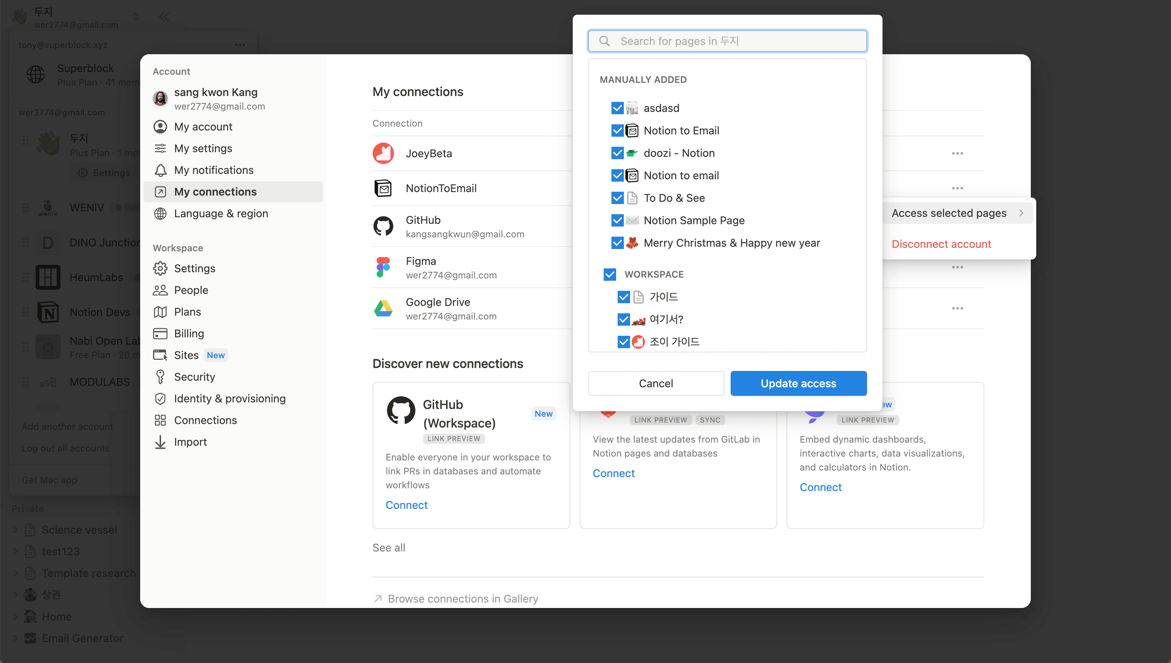This screenshot has height=663, width=1171.
Task: Click the JoeyBeta connection avatar
Action: (383, 153)
